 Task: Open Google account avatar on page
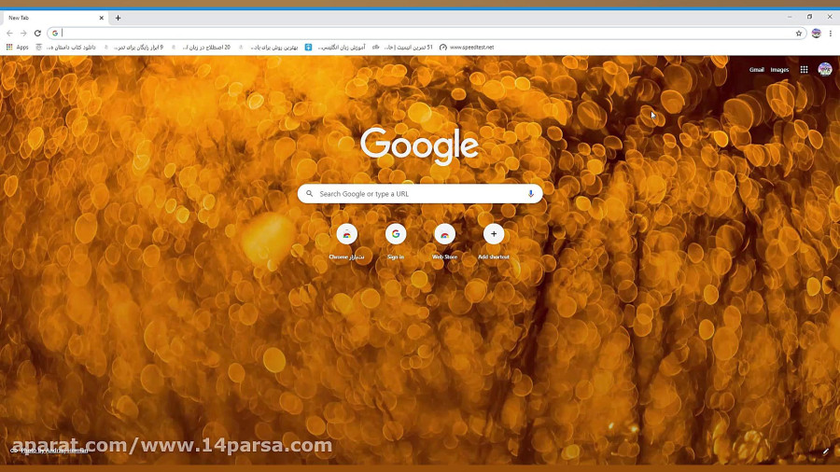pos(824,70)
